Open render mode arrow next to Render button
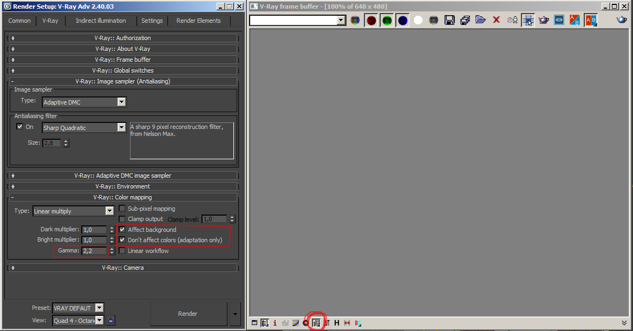This screenshot has width=633, height=331. point(235,314)
